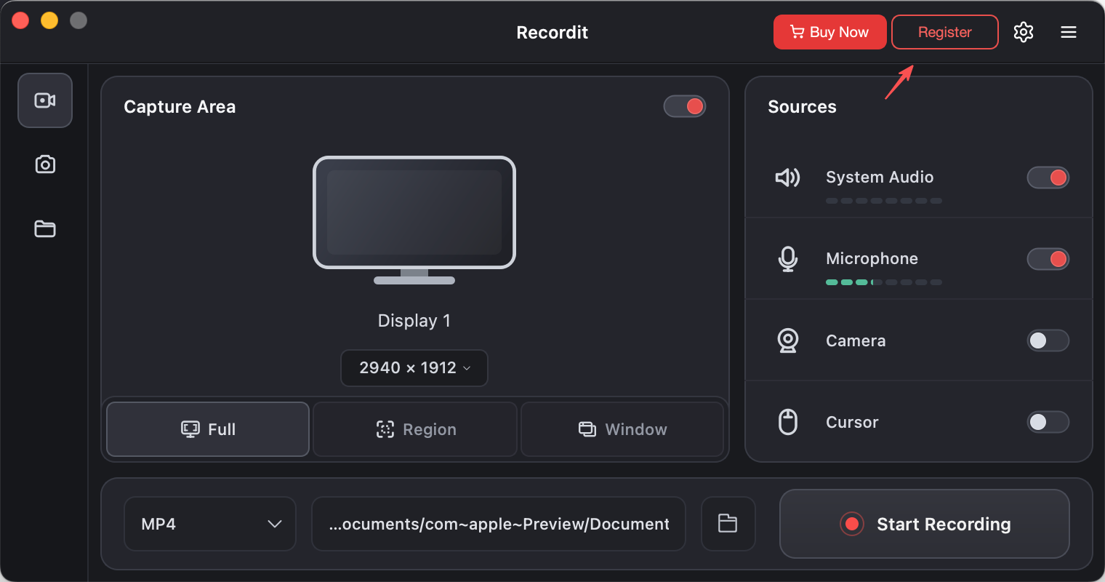Toggle the Capture Area switch
Screen dimensions: 1105x582
tap(685, 106)
